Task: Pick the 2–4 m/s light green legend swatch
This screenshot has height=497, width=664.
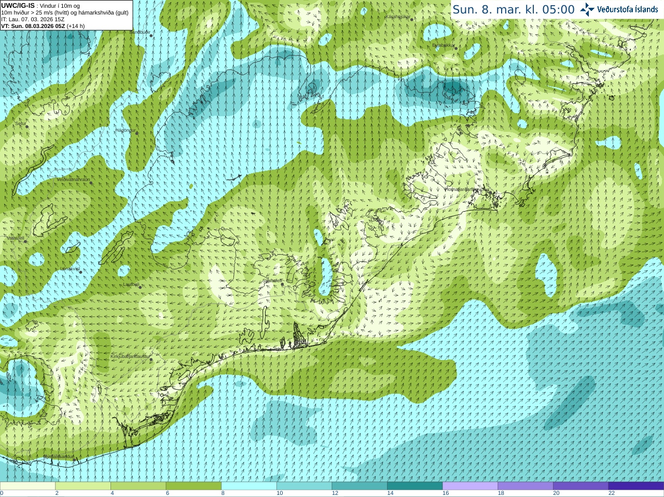Action: click(x=83, y=486)
